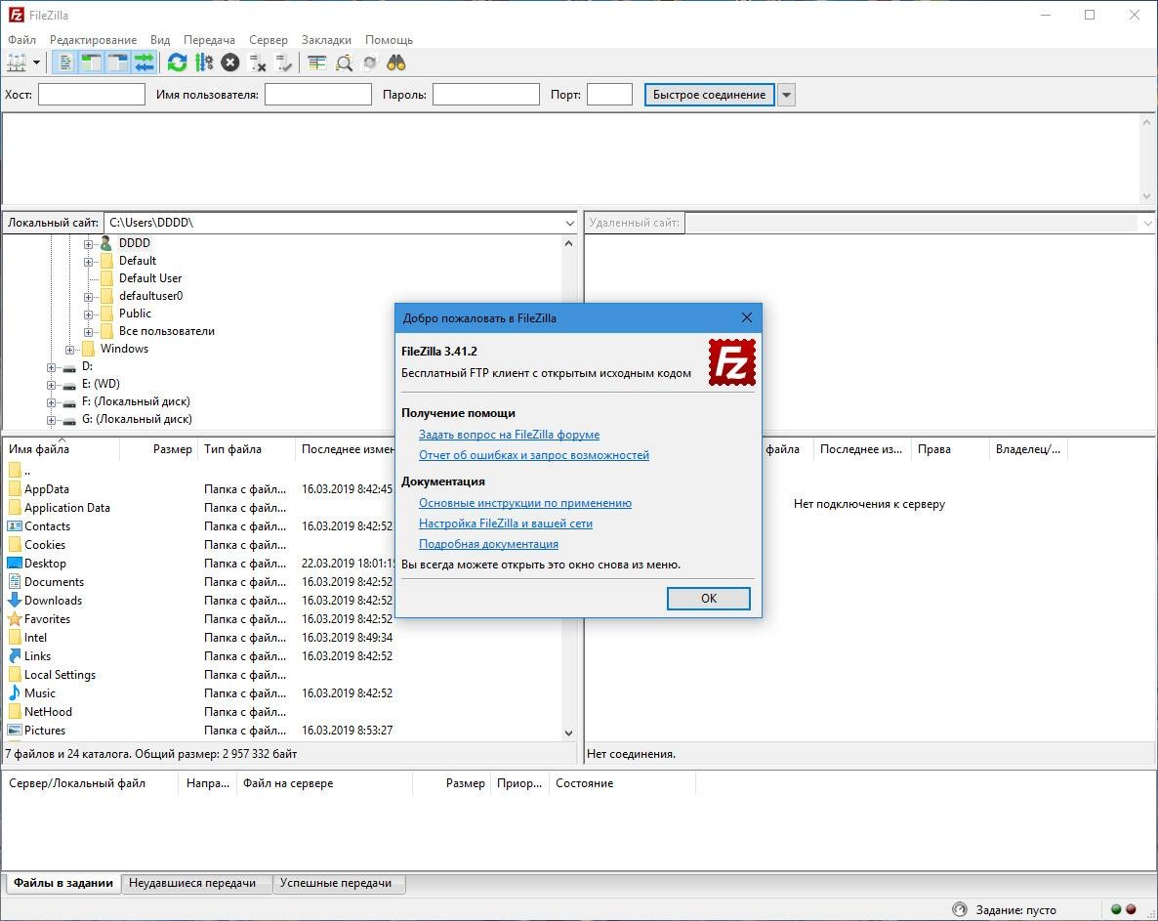Expand the Default folder node
The width and height of the screenshot is (1158, 921).
coord(88,262)
